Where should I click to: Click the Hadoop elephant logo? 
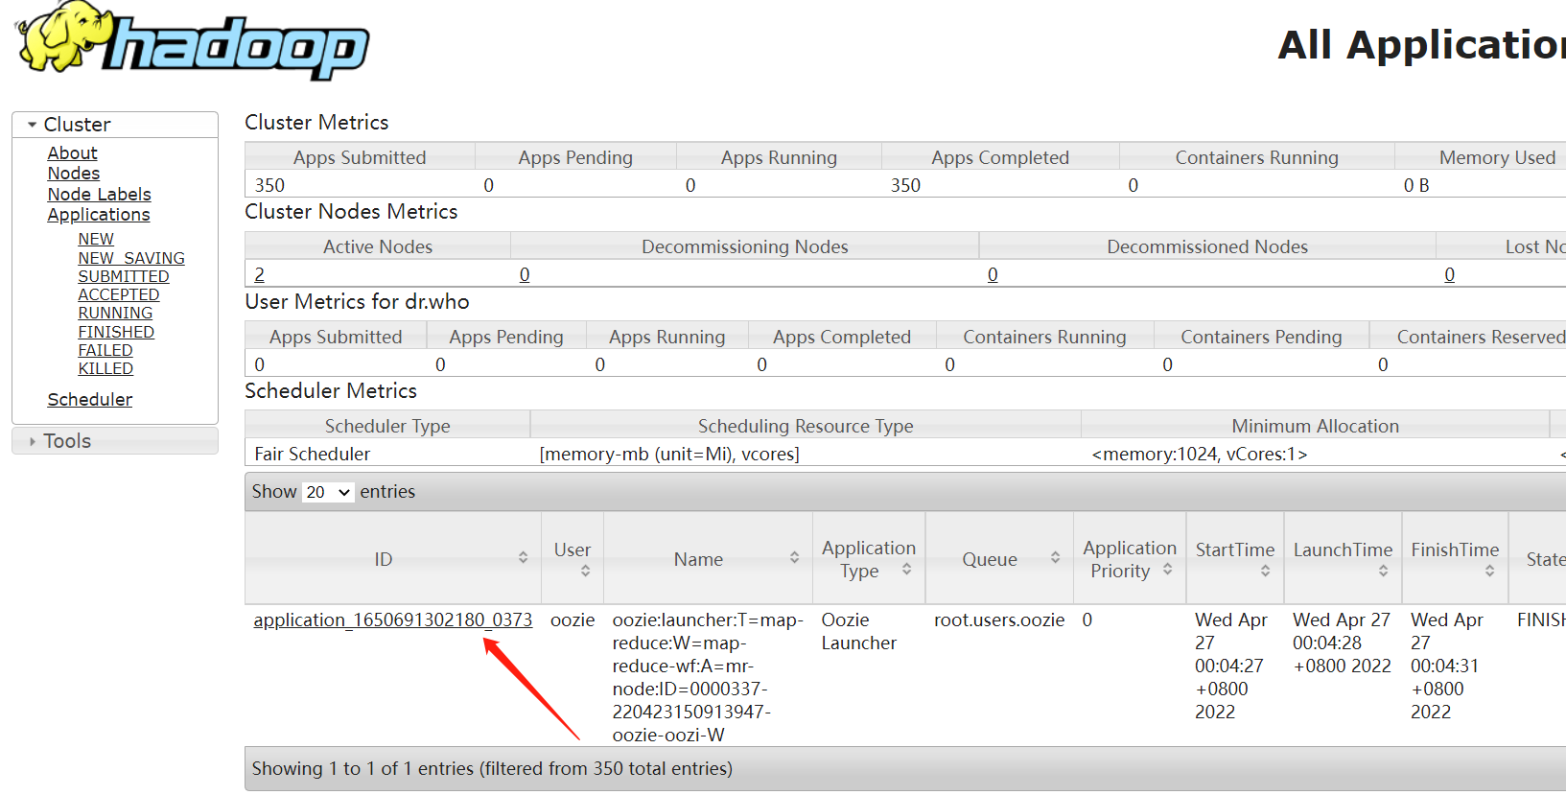pyautogui.click(x=192, y=39)
